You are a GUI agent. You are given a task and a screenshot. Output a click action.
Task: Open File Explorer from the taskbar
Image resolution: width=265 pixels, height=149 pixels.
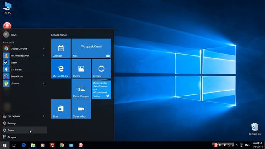[x=33, y=145]
